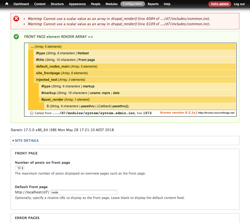Expand the SITE DETAILS fieldset
Image resolution: width=250 pixels, height=223 pixels.
tap(27, 141)
